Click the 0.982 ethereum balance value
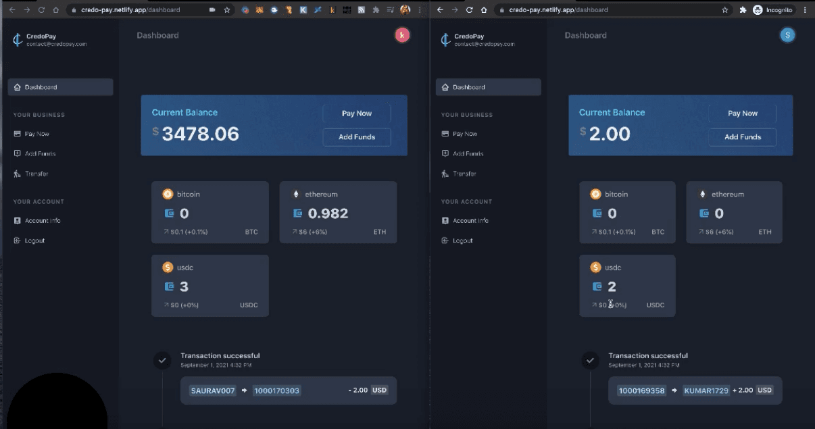815x429 pixels. (x=328, y=213)
